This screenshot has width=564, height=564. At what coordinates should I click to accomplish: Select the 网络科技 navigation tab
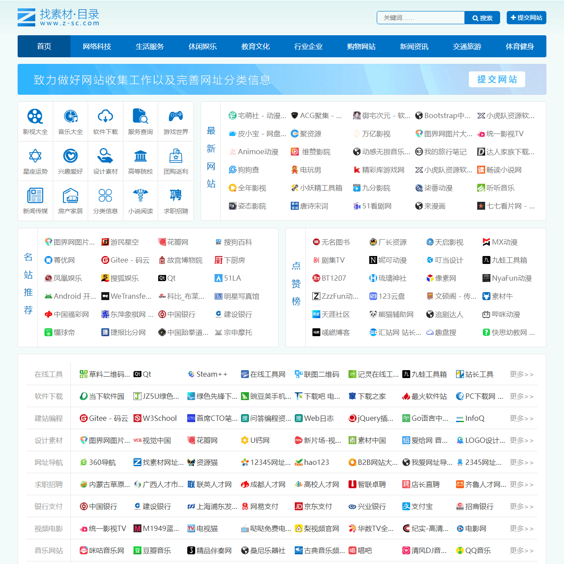[97, 46]
